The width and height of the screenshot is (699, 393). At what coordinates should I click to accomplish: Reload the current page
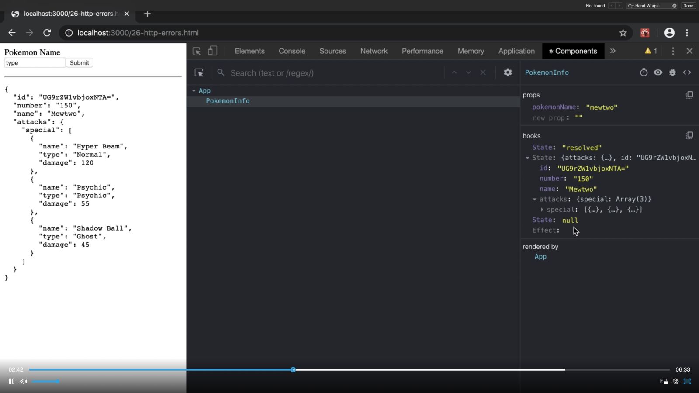(x=47, y=33)
